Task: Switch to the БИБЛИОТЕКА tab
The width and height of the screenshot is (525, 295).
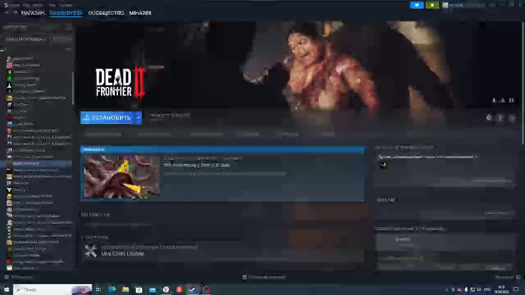Action: (66, 13)
